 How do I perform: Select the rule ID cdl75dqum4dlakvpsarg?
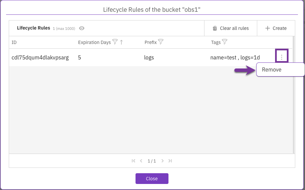[x=40, y=57]
